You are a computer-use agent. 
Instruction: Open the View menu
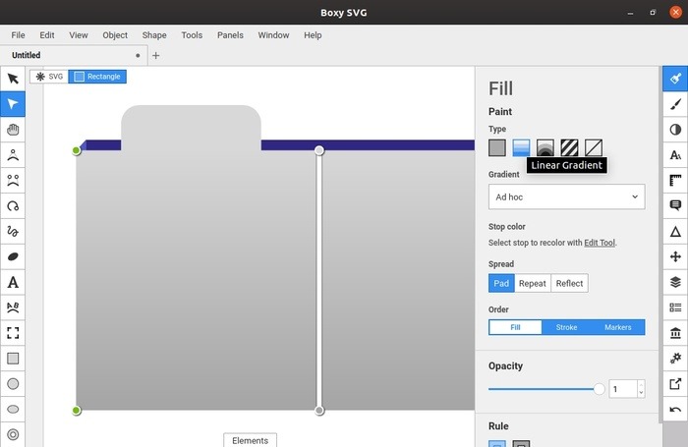(79, 35)
